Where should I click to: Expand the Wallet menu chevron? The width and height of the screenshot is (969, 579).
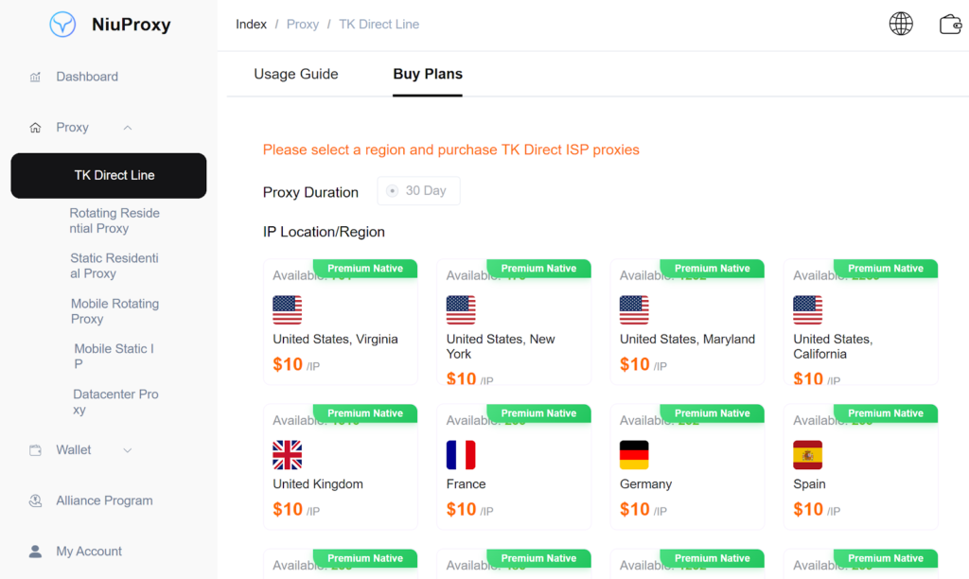point(128,450)
